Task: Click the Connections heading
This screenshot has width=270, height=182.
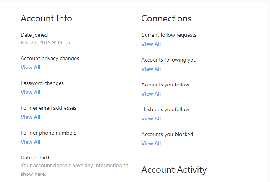Action: point(167,18)
